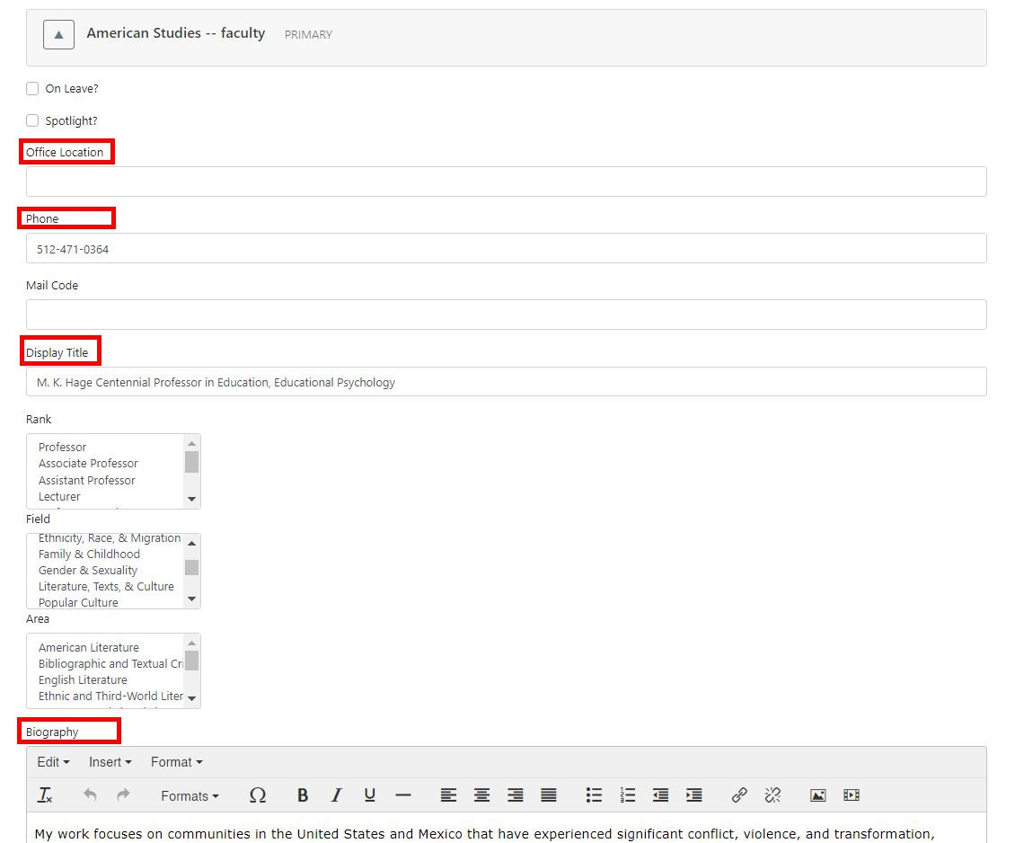This screenshot has width=1015, height=843.
Task: Create a numbered list
Action: pos(627,795)
